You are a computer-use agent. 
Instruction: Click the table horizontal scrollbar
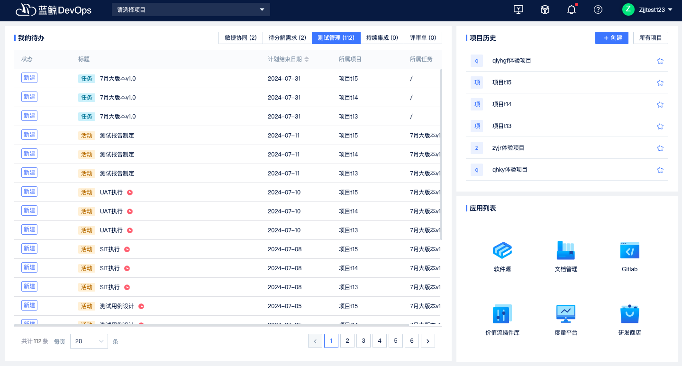click(211, 325)
